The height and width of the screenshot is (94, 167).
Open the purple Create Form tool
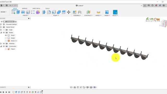(38, 12)
